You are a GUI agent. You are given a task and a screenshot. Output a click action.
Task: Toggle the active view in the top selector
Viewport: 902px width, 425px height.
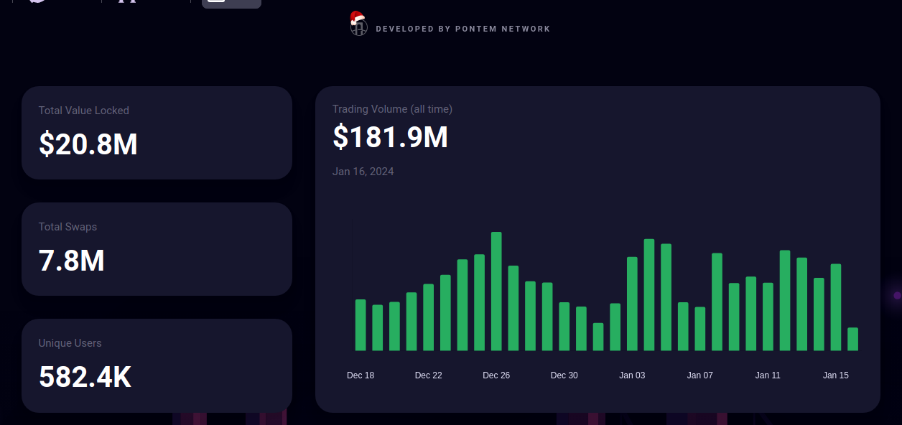pyautogui.click(x=230, y=4)
